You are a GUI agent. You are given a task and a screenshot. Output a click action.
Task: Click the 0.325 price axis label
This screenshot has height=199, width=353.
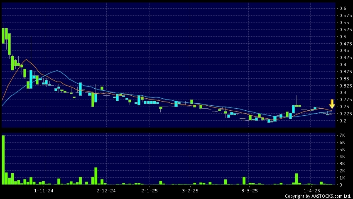[x=346, y=86]
